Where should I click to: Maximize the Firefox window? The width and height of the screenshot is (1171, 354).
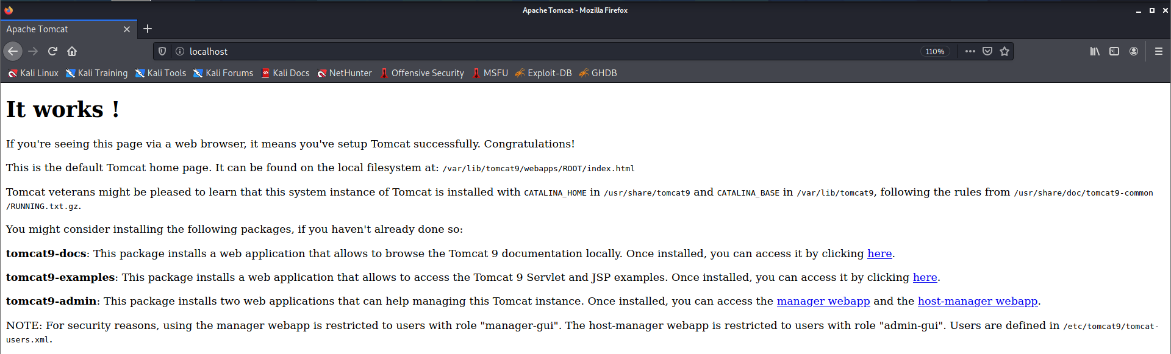point(1151,10)
